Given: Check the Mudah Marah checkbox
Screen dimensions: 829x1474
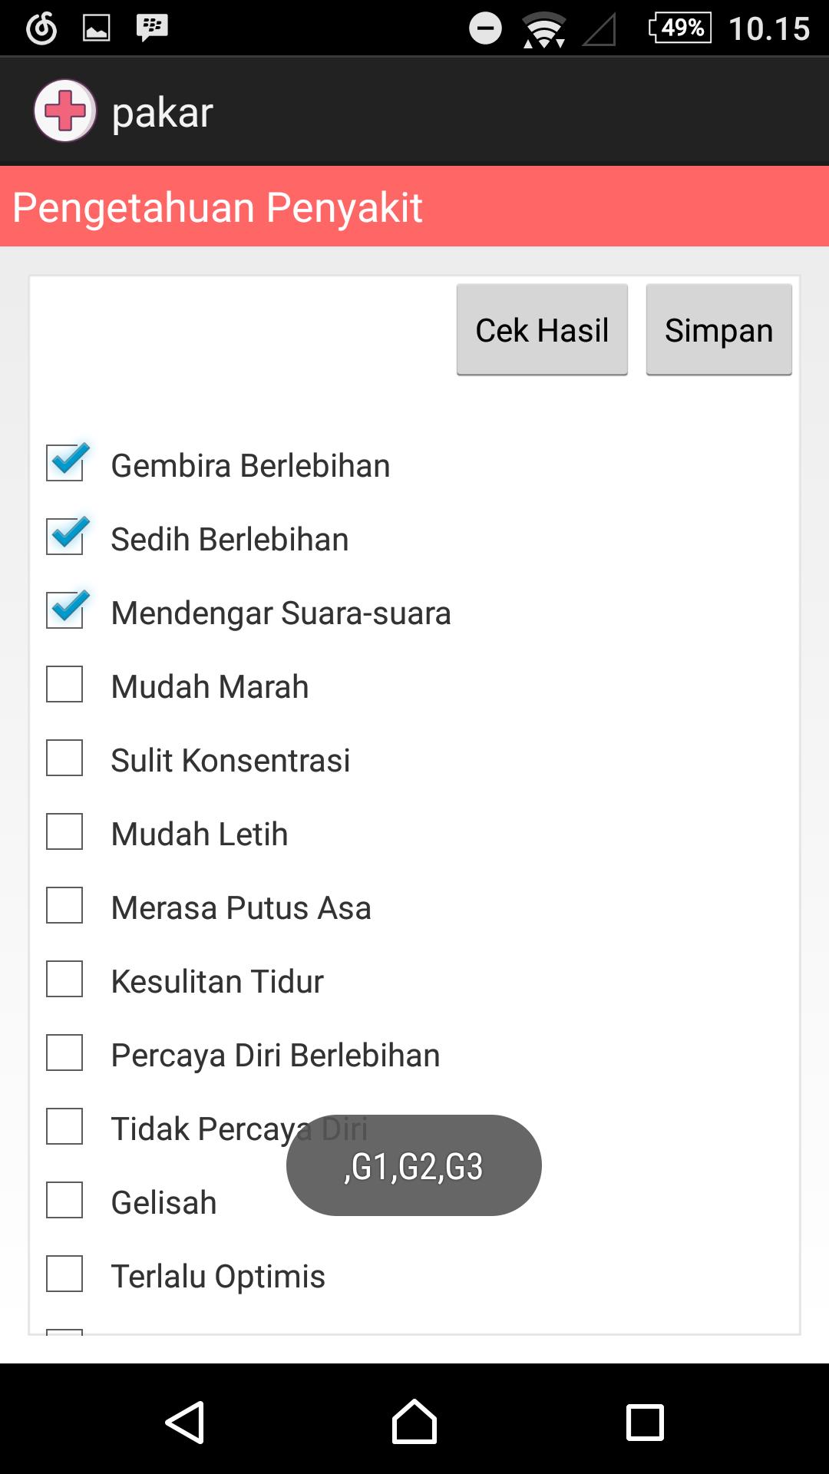Looking at the screenshot, I should pos(64,684).
